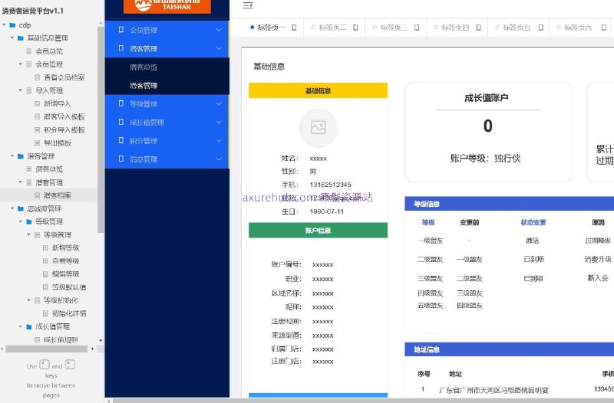Click the yellow 基础信息 header bar
Viewport: 614px width, 403px height.
tap(318, 90)
